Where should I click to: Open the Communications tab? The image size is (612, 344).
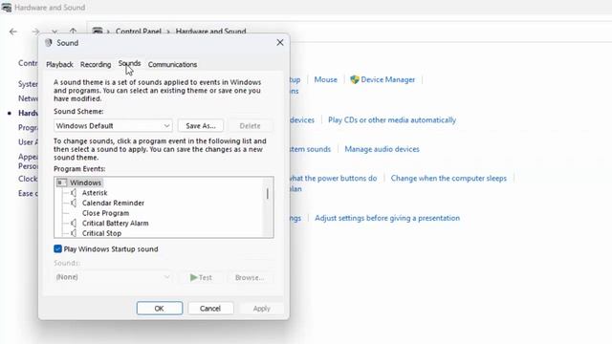coord(172,64)
